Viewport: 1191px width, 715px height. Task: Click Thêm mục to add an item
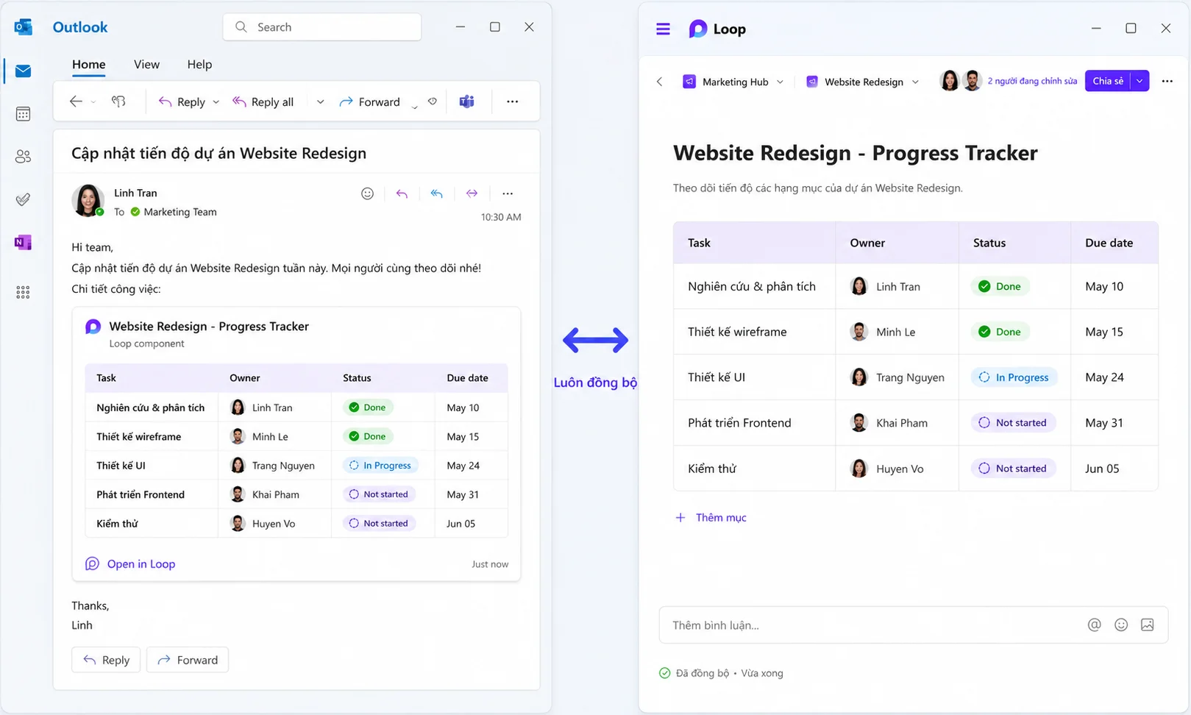point(711,518)
